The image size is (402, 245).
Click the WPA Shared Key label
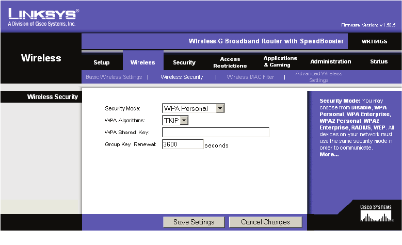127,133
